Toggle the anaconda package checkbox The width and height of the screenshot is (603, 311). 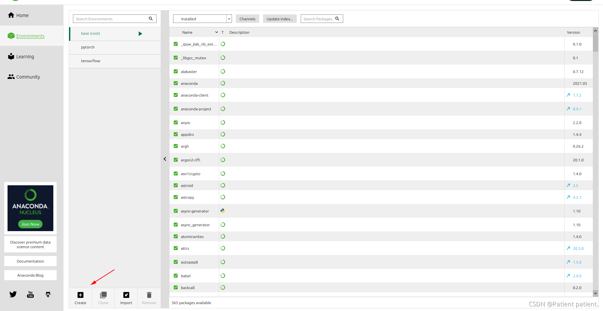pyautogui.click(x=176, y=83)
